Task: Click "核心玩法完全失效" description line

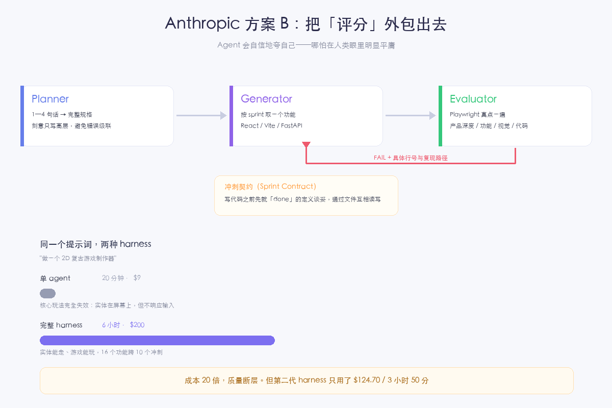Action: [x=107, y=305]
